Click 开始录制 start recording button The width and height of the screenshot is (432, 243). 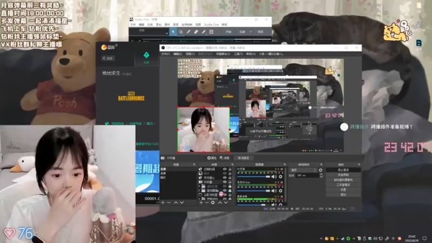[x=343, y=174]
